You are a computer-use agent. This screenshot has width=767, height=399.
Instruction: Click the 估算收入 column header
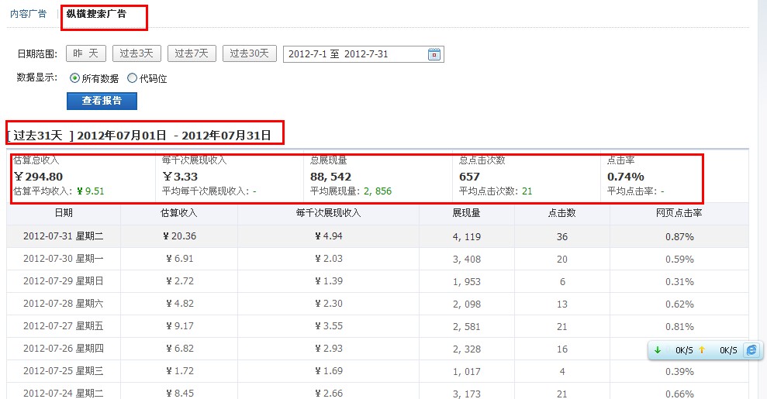pyautogui.click(x=178, y=213)
